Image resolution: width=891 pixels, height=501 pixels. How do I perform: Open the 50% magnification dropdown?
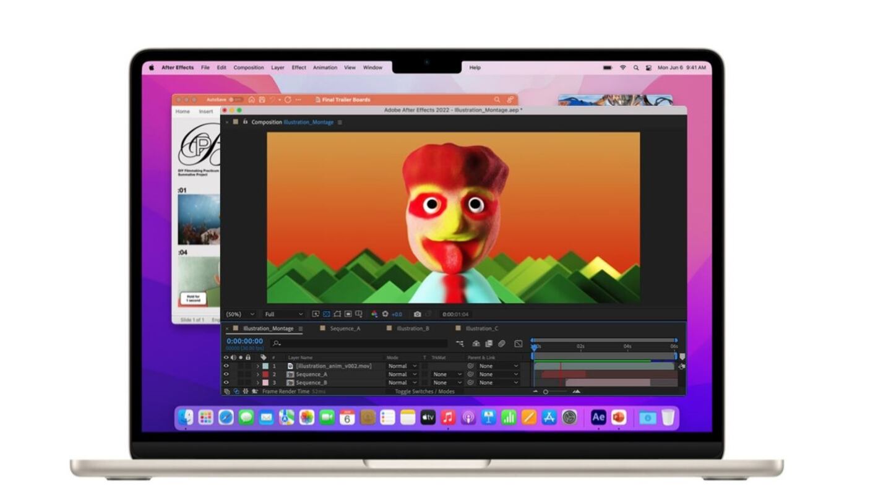point(240,314)
